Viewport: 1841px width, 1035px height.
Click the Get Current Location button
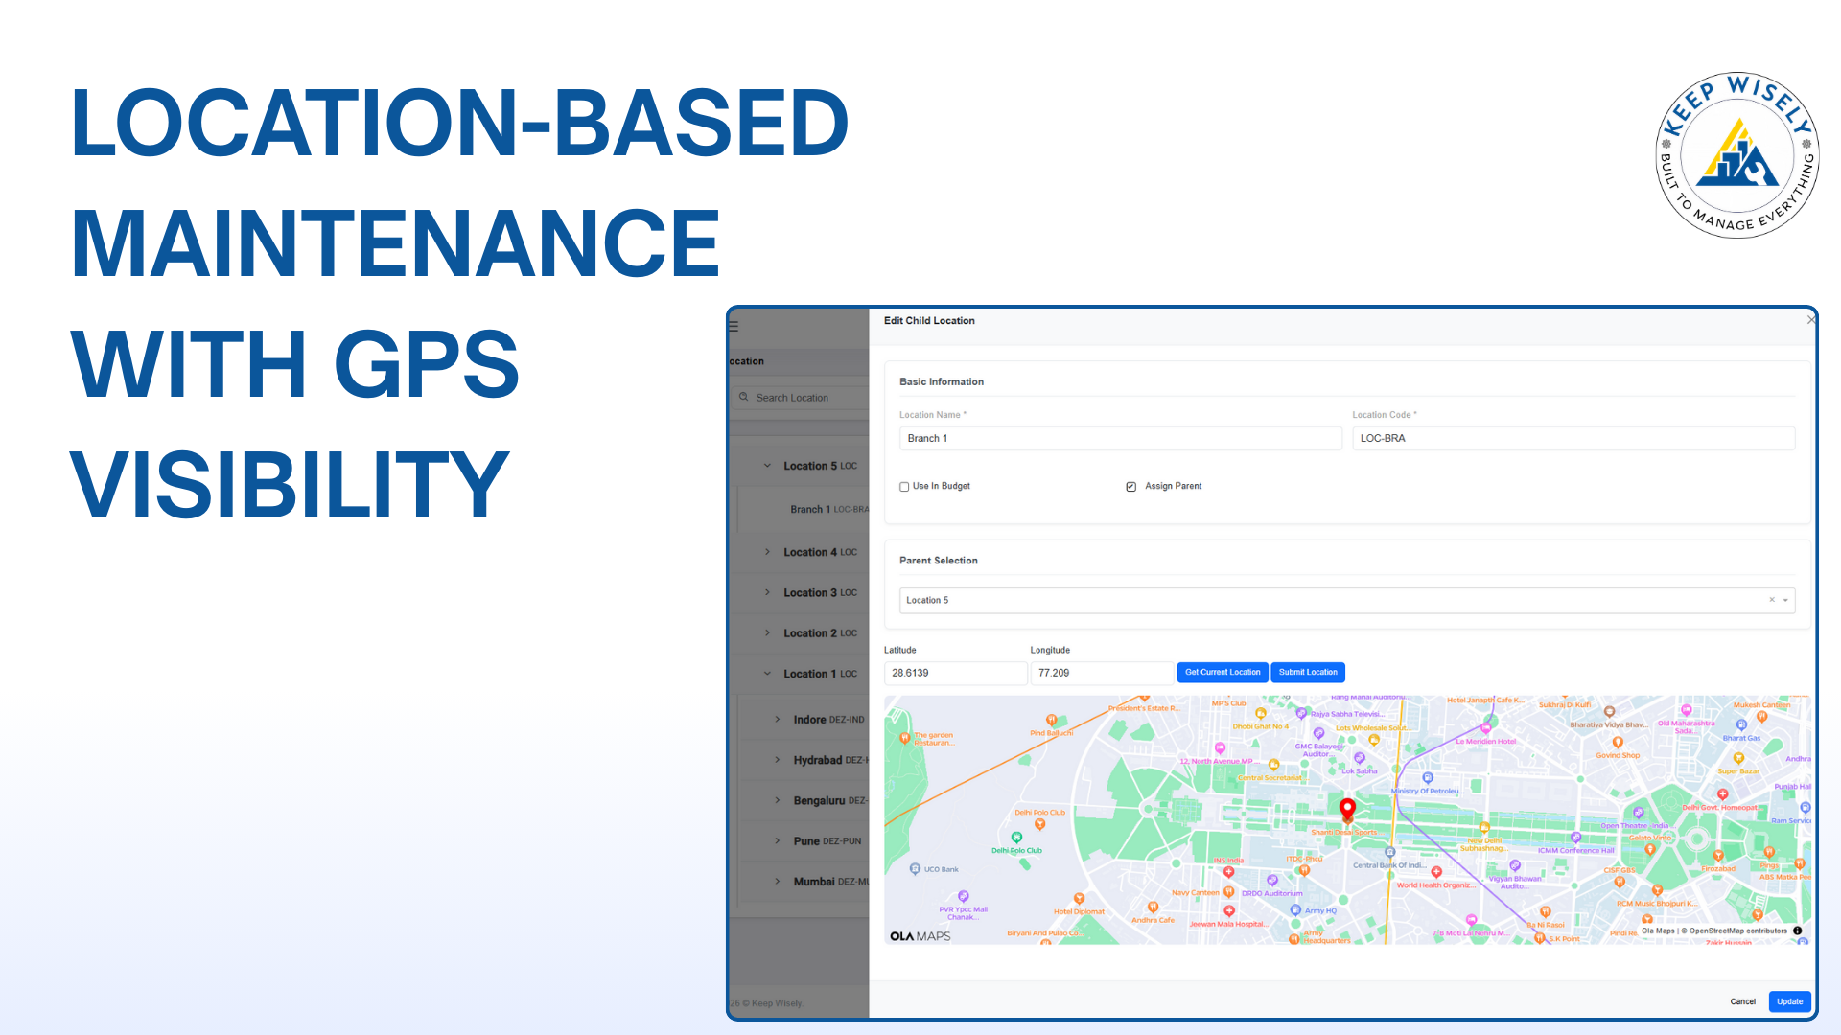[x=1223, y=672]
